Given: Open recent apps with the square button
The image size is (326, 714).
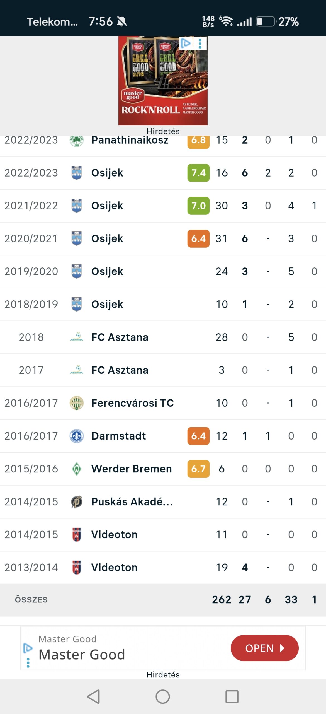Looking at the screenshot, I should 232,696.
